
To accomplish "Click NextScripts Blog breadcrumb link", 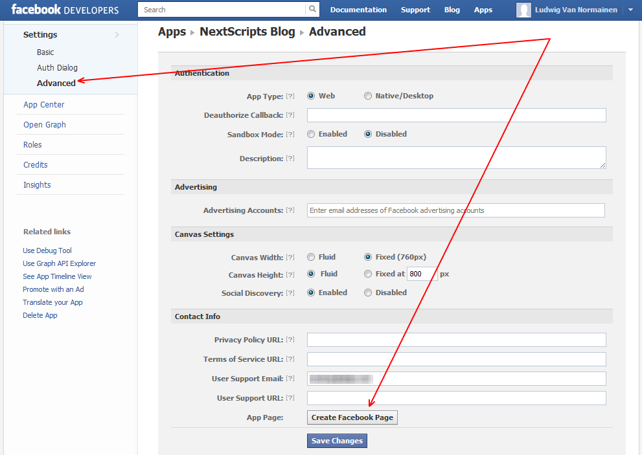I will (x=247, y=32).
